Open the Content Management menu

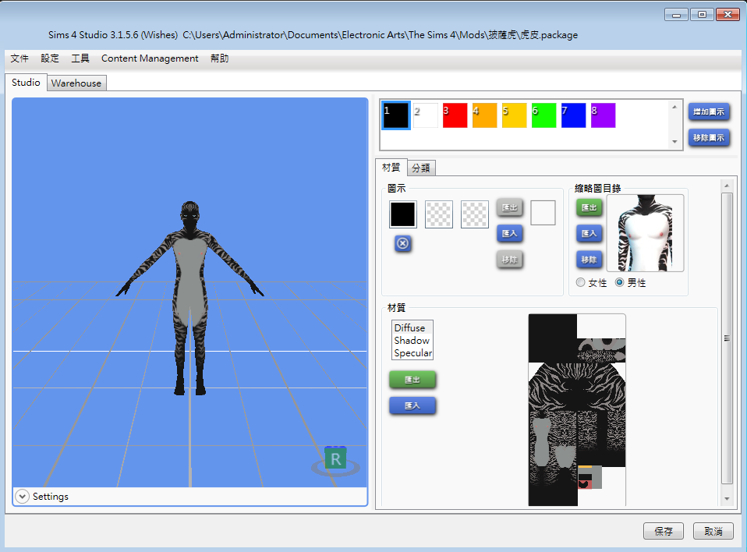(x=150, y=58)
